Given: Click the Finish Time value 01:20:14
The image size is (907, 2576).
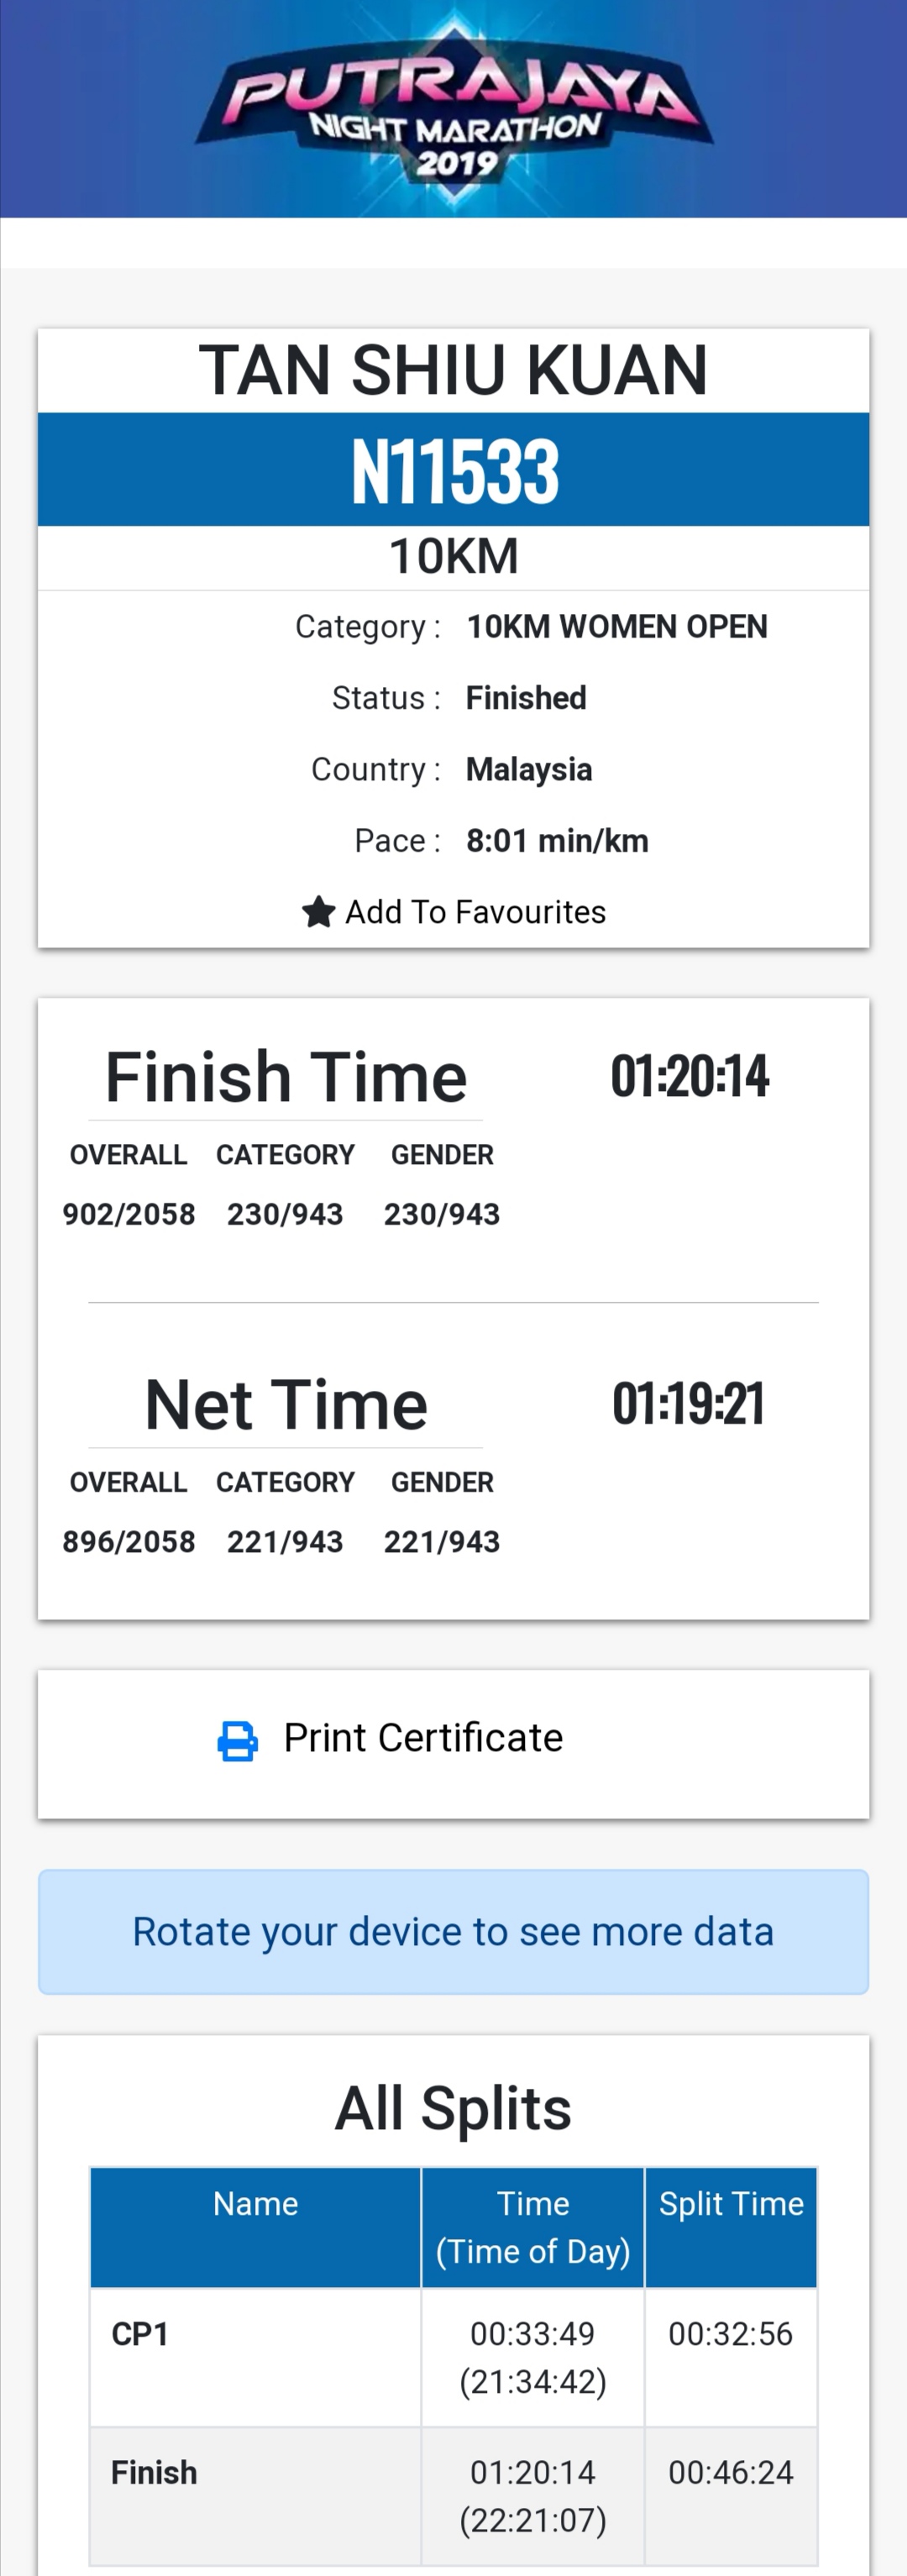Looking at the screenshot, I should (690, 1076).
